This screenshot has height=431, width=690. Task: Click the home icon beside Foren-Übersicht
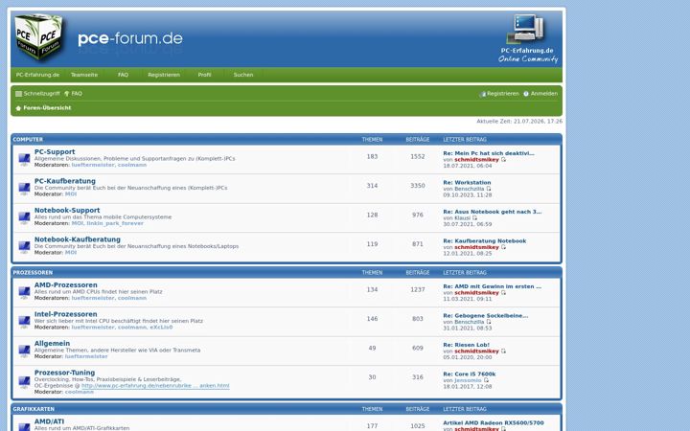pos(18,108)
